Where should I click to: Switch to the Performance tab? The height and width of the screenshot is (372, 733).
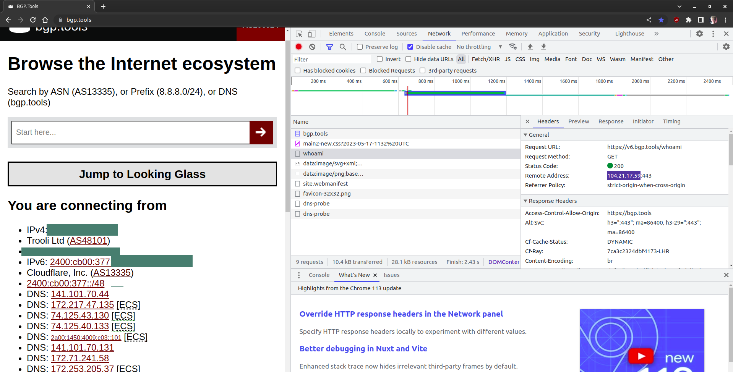pyautogui.click(x=478, y=34)
